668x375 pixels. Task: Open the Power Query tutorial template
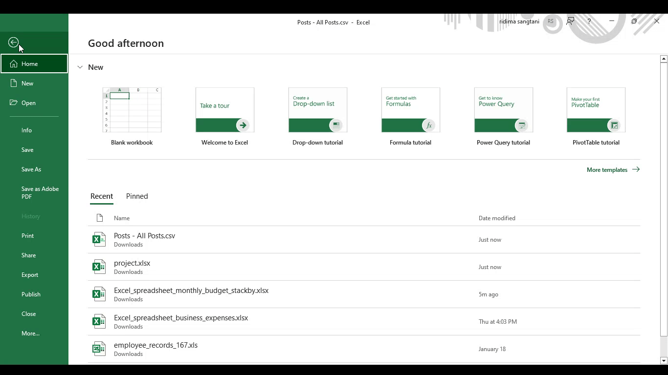point(504,117)
